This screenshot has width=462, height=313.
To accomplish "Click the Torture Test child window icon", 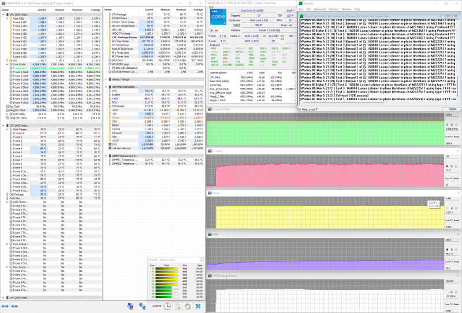I will point(301,16).
